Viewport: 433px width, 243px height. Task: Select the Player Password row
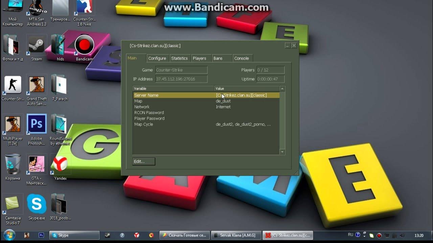(206, 118)
